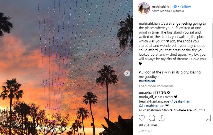Save post with the bookmark icon
Image resolution: width=213 pixels, height=135 pixels.
coord(208,118)
